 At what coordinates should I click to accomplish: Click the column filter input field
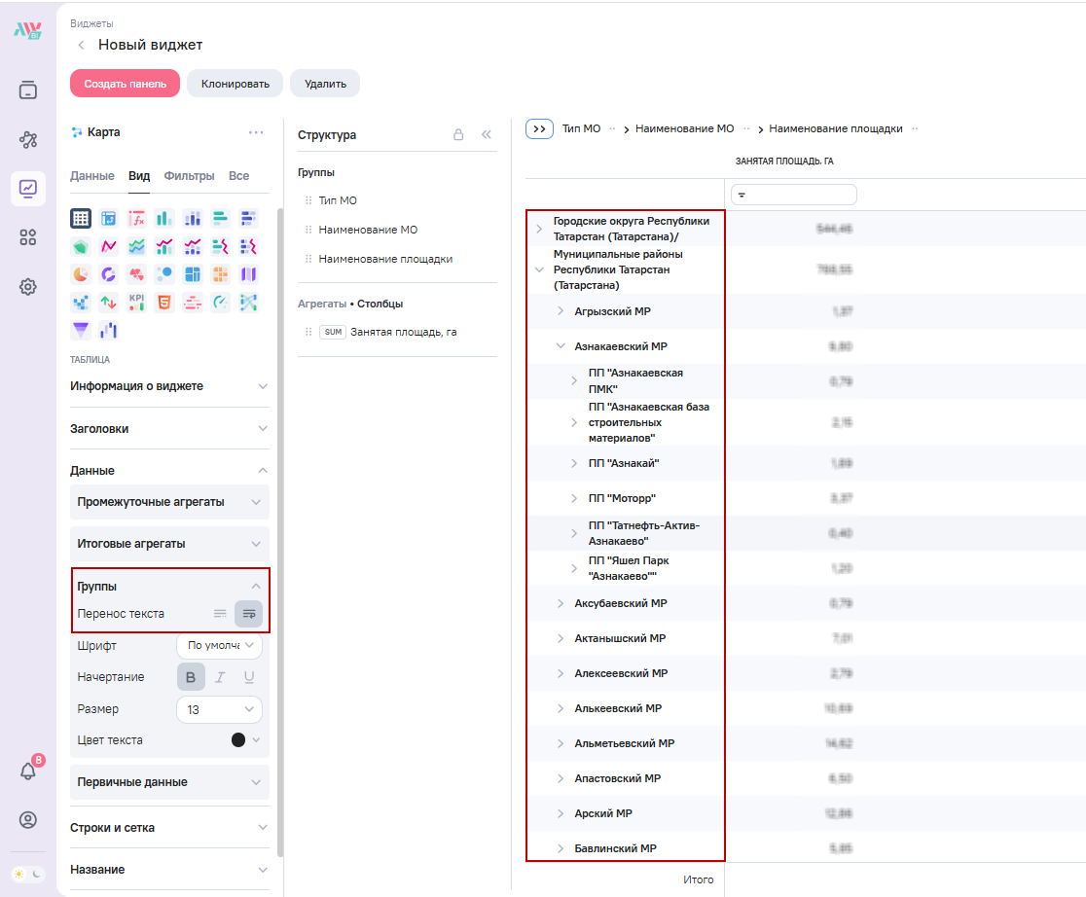point(794,195)
